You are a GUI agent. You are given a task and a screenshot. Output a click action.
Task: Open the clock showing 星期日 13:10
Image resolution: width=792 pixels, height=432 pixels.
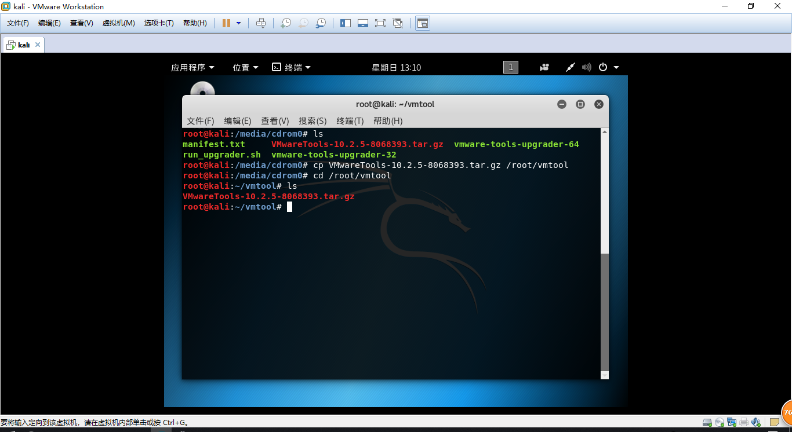(x=397, y=67)
